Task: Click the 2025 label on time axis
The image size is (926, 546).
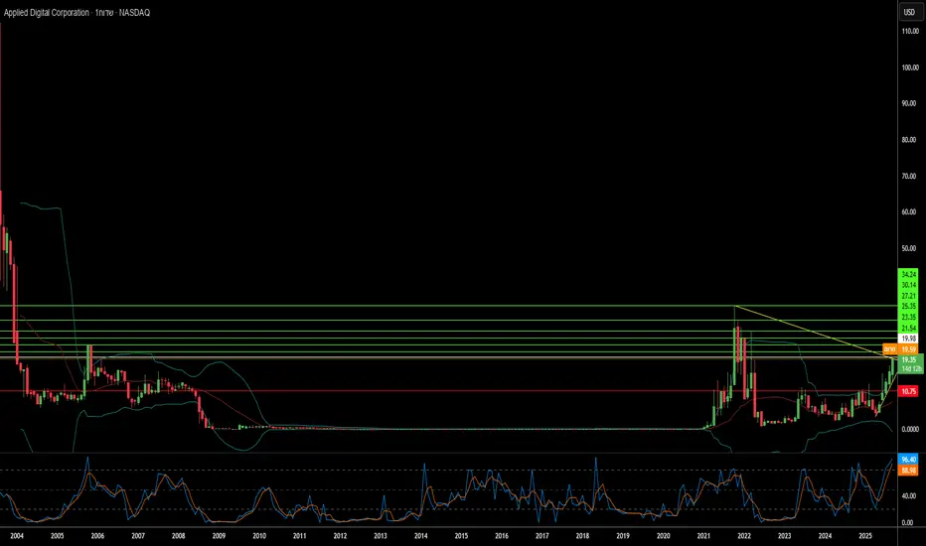Action: [865, 536]
